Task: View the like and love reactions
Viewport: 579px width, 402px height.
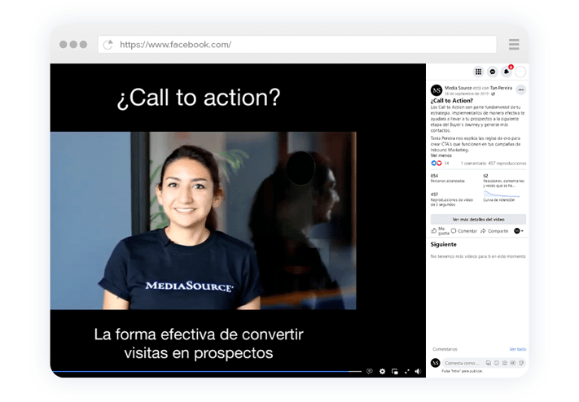Action: pyautogui.click(x=436, y=164)
